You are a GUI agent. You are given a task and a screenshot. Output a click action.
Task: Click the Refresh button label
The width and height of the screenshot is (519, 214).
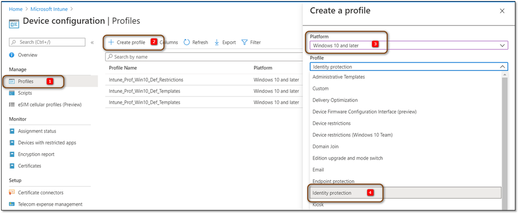tap(200, 42)
